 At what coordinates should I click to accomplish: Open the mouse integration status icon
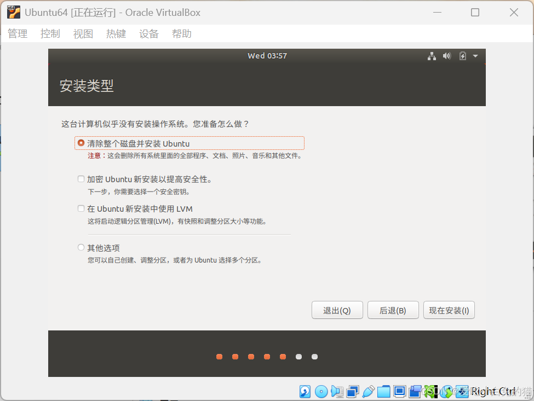click(446, 392)
